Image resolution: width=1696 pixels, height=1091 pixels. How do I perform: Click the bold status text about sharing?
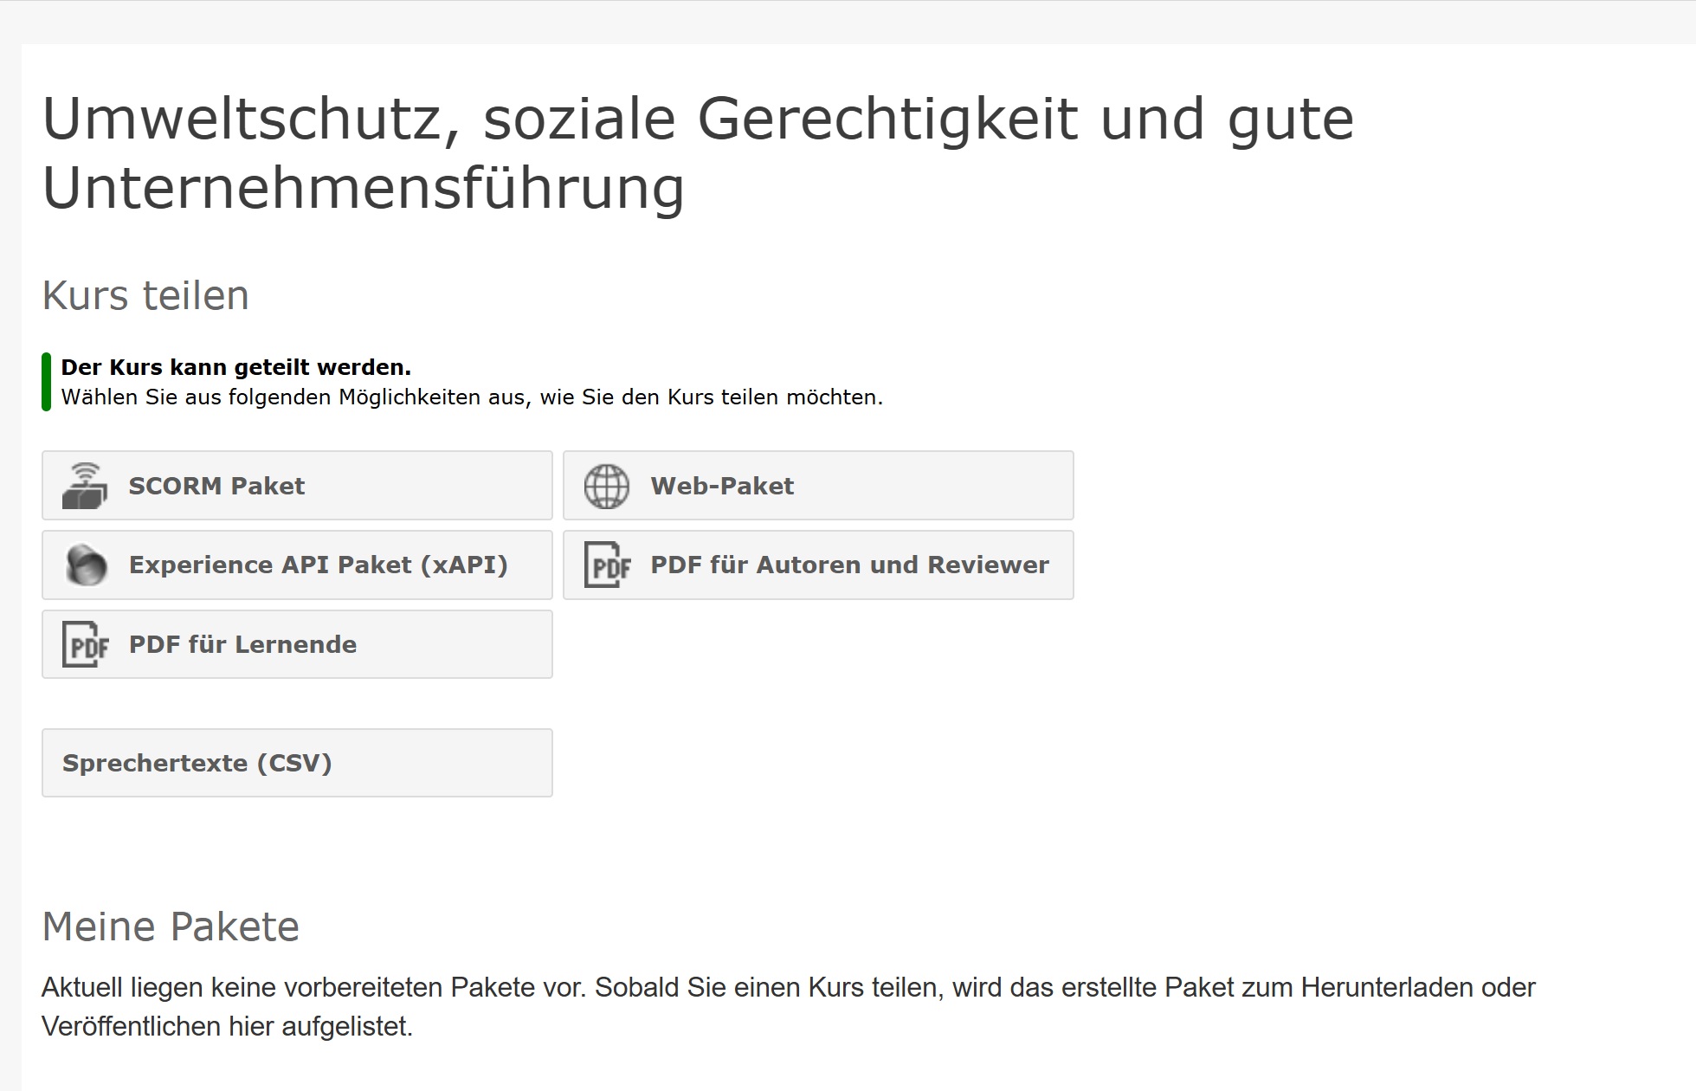click(x=236, y=367)
